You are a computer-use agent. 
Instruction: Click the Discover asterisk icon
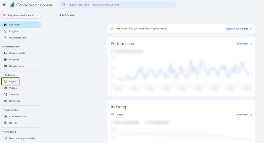(5, 59)
